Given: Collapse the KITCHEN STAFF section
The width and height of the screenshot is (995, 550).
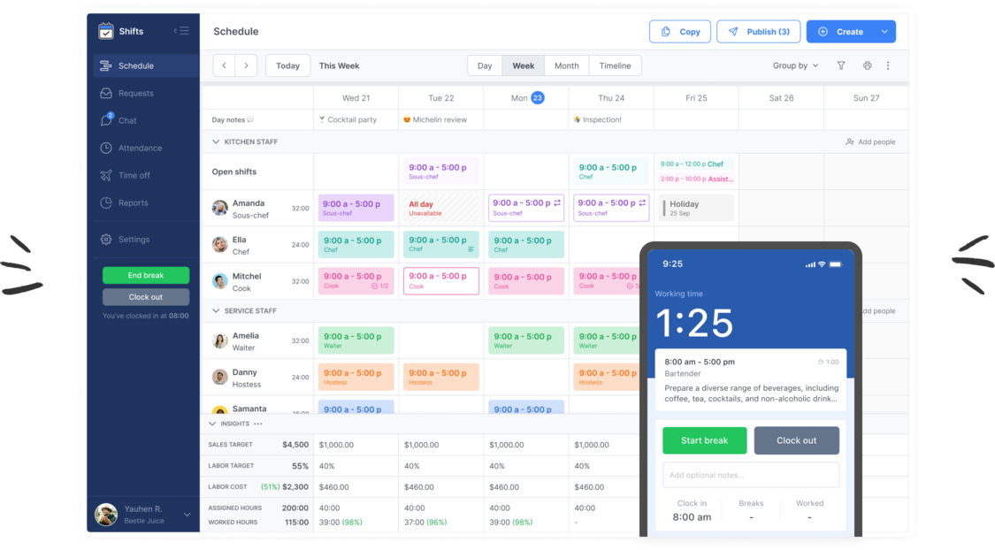Looking at the screenshot, I should [215, 141].
